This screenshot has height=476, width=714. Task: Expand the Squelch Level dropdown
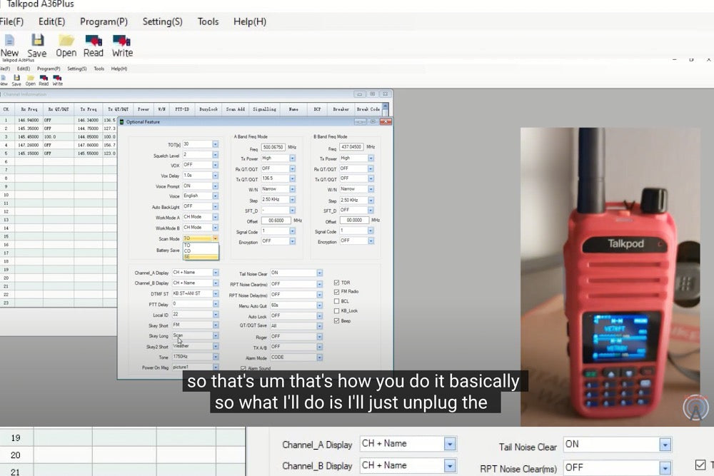[x=215, y=154]
